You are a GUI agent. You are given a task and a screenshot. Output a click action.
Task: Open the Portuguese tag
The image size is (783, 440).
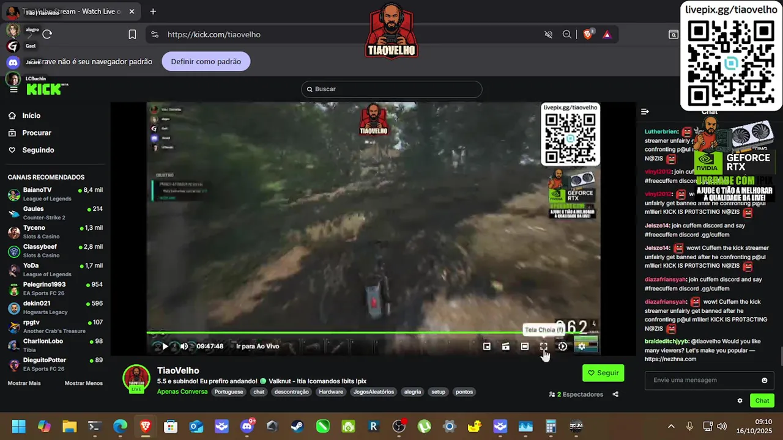[228, 392]
